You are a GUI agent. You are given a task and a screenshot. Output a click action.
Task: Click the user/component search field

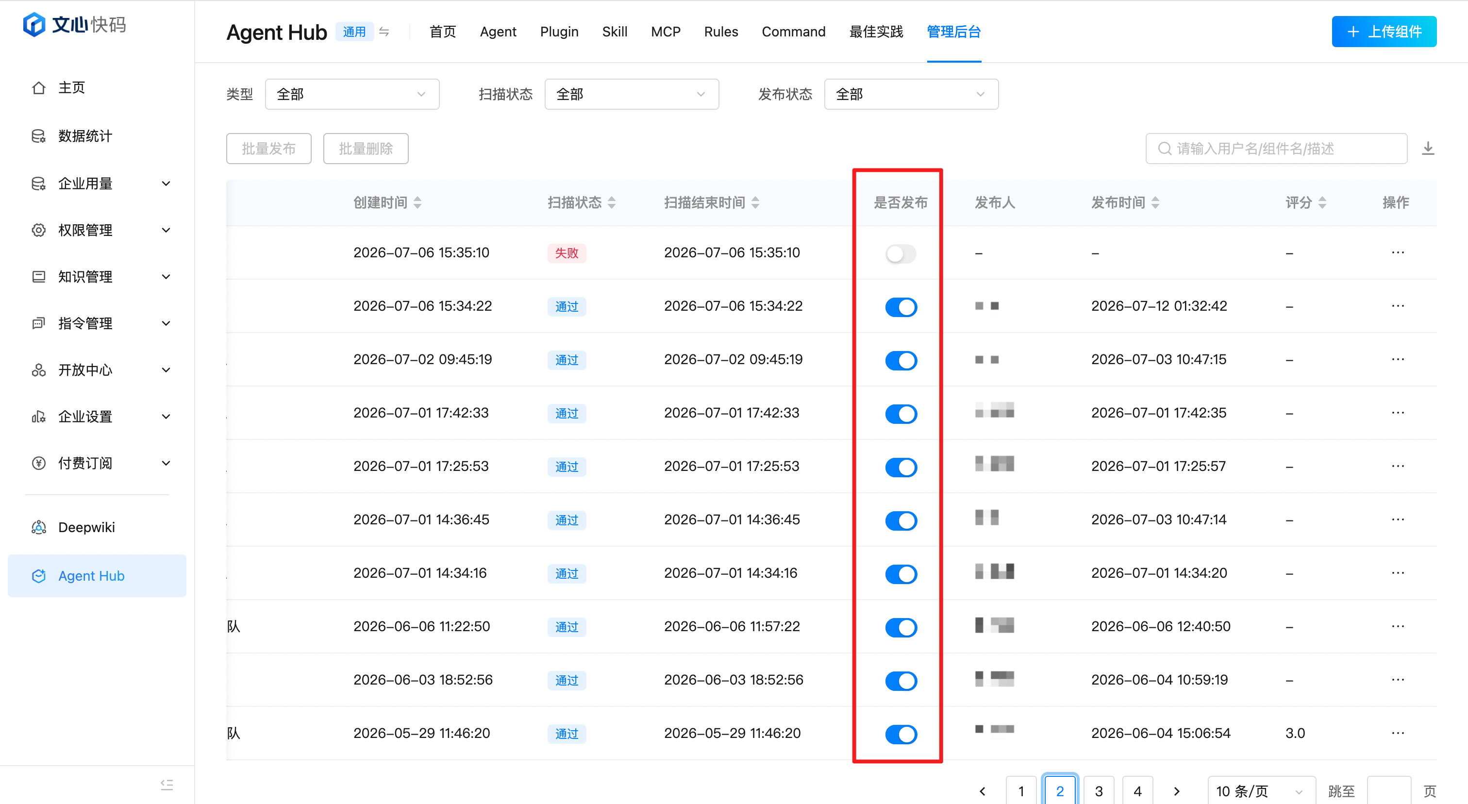tap(1276, 149)
